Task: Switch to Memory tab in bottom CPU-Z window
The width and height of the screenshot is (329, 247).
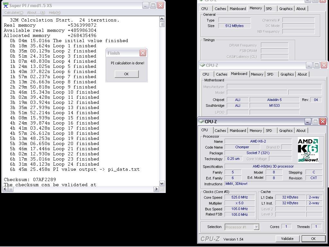Action: click(255, 131)
